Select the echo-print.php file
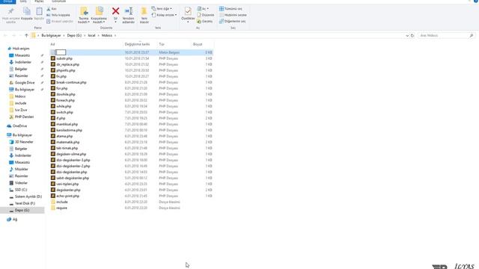 pos(68,196)
